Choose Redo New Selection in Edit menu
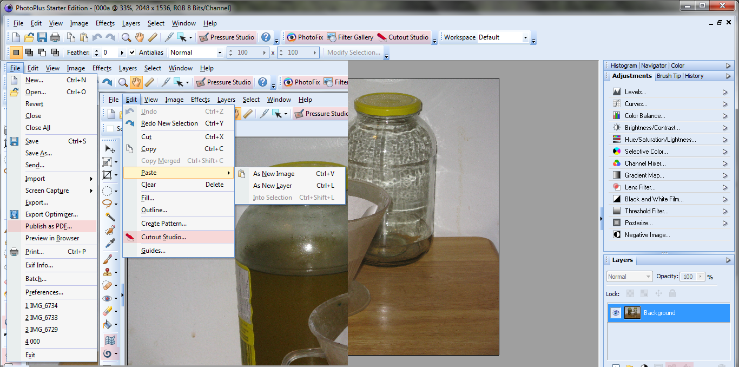The image size is (739, 367). click(179, 123)
